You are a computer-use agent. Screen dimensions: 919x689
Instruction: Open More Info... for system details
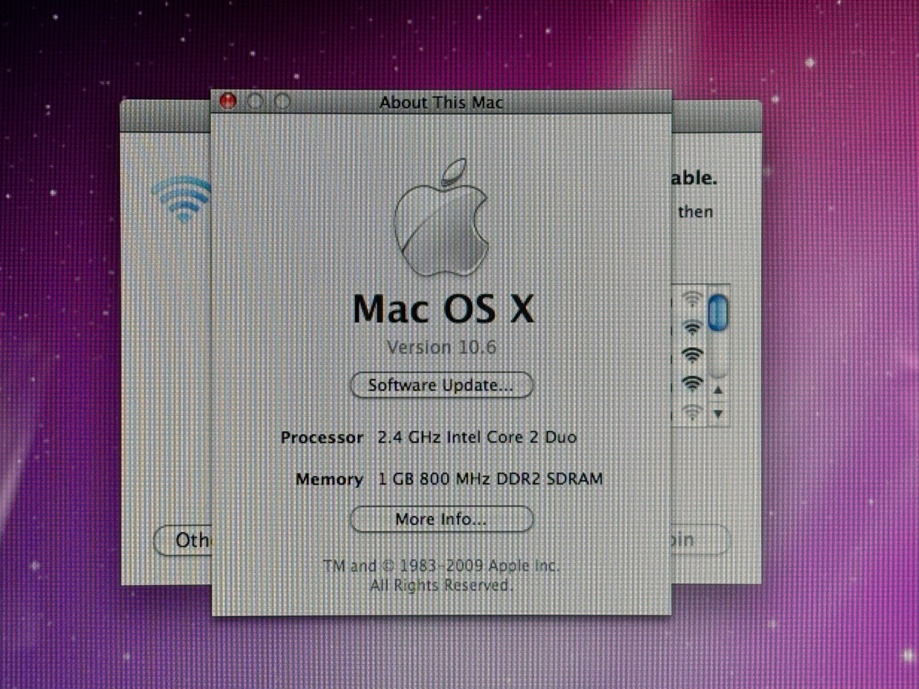[x=441, y=519]
